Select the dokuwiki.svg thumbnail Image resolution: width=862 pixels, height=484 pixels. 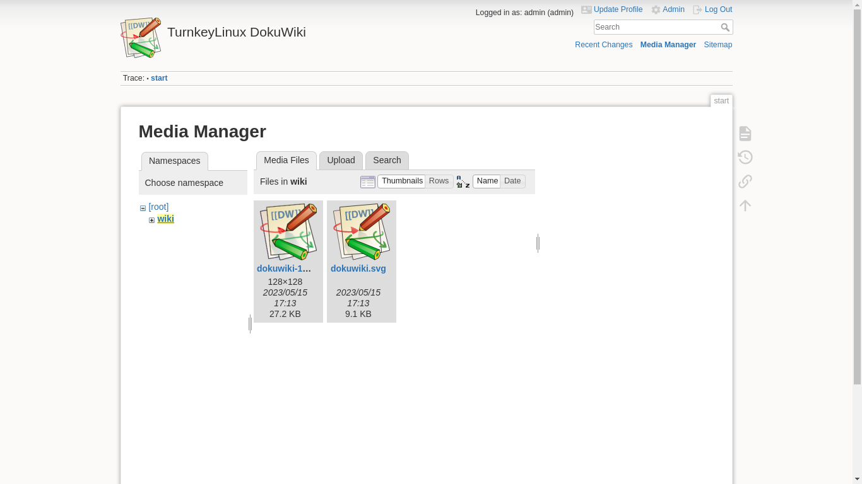tap(362, 232)
